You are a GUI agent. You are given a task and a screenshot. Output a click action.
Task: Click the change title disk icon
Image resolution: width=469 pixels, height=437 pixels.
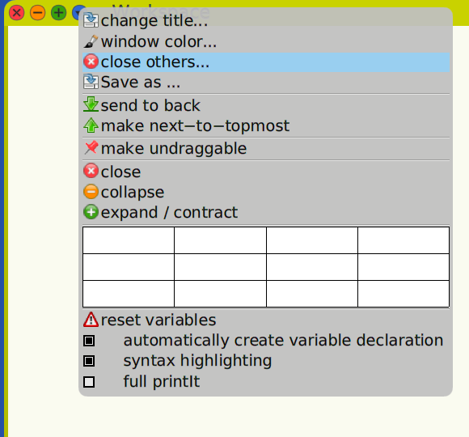point(91,21)
